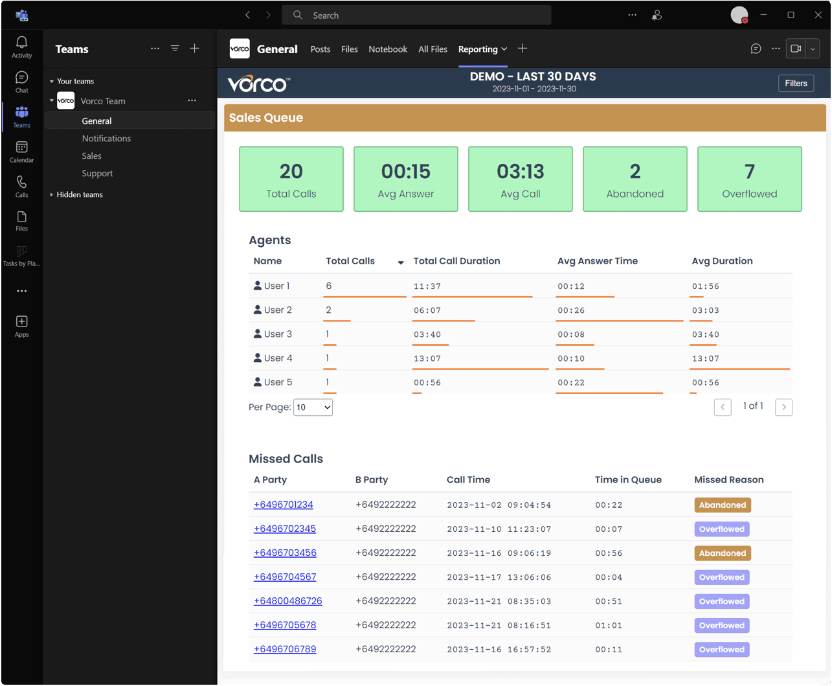The height and width of the screenshot is (686, 832).
Task: Go to next agents page
Action: pyautogui.click(x=783, y=407)
